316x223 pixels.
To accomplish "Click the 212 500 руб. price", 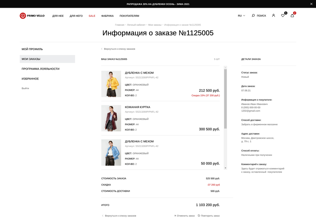I will tap(209, 90).
